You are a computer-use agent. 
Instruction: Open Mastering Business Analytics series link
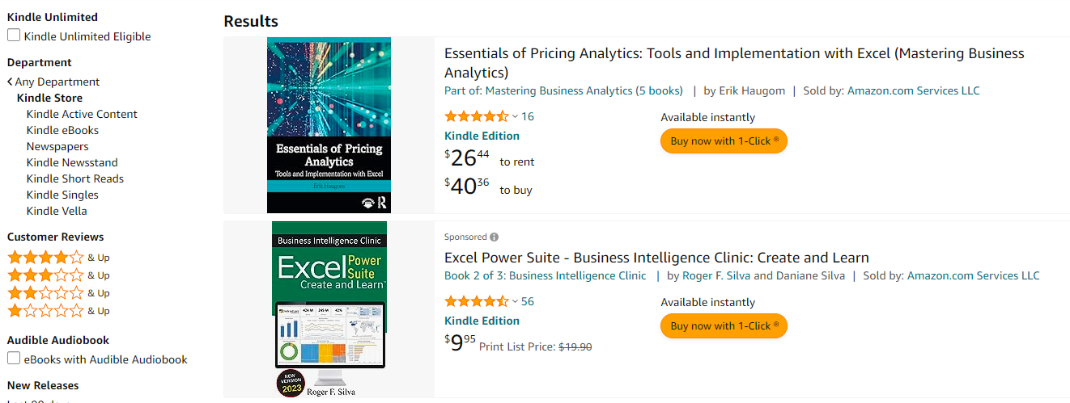point(584,90)
